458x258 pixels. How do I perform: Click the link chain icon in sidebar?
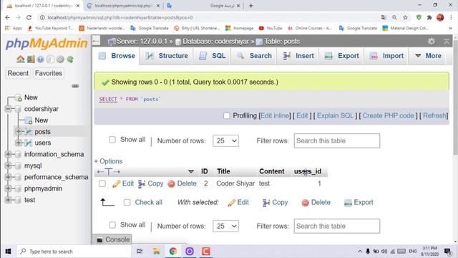click(x=75, y=86)
